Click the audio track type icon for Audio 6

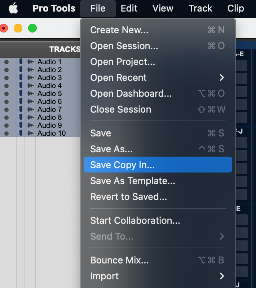pos(31,101)
